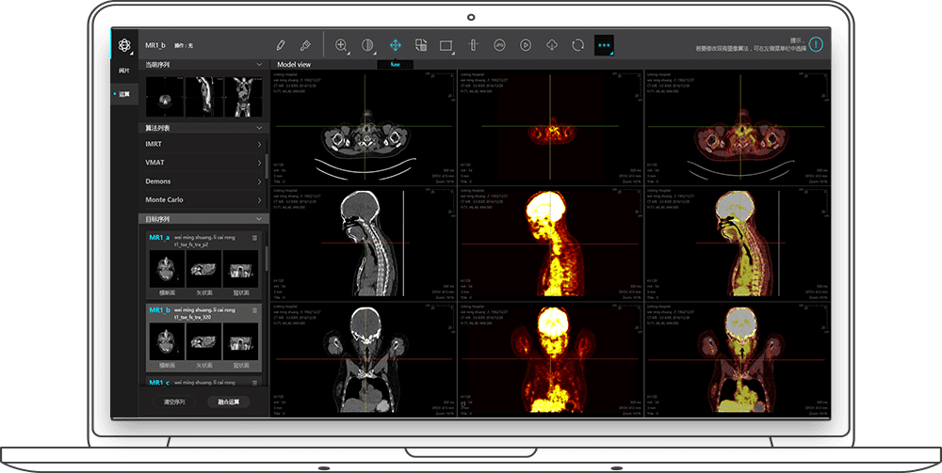The height and width of the screenshot is (473, 942).
Task: Open the rectangle layout tool
Action: point(447,45)
